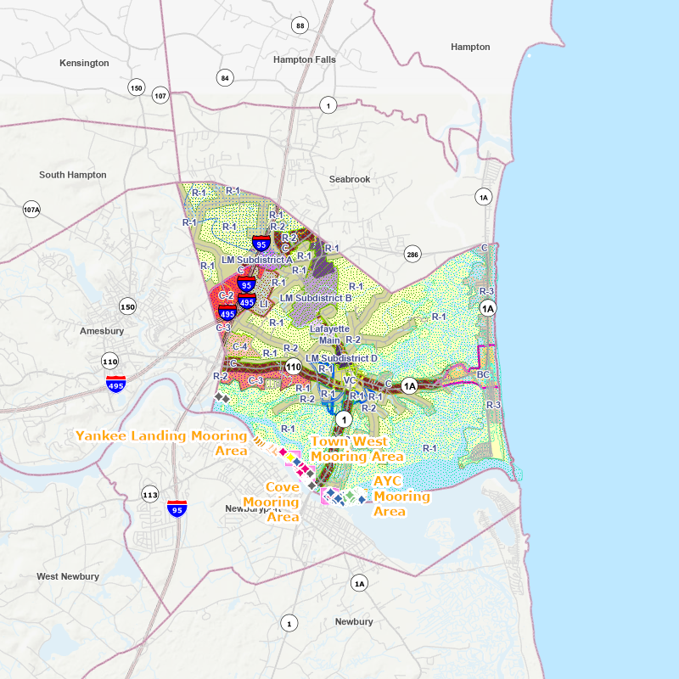Click the AYC Mooring Area label
Viewport: 679px width, 679px height.
401,496
